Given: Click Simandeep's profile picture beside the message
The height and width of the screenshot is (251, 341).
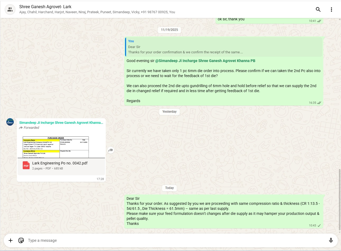Looking at the screenshot, I should click(x=10, y=122).
